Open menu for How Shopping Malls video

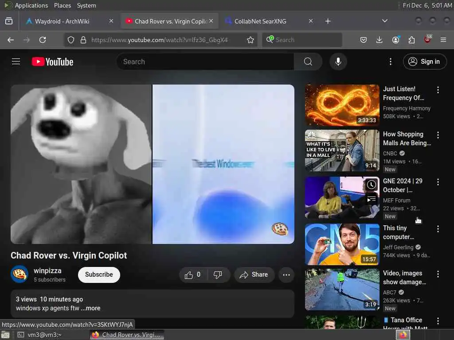point(438,135)
